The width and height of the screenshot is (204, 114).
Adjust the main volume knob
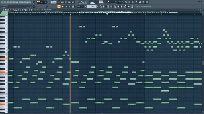[x=34, y=2]
